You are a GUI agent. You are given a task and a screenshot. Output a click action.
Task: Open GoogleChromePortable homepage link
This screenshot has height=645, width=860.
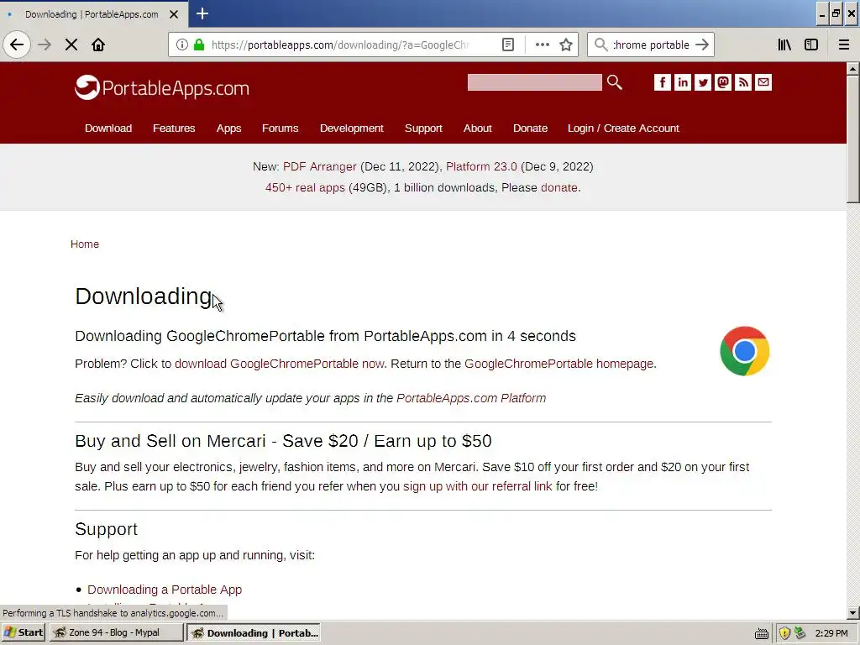(x=558, y=364)
